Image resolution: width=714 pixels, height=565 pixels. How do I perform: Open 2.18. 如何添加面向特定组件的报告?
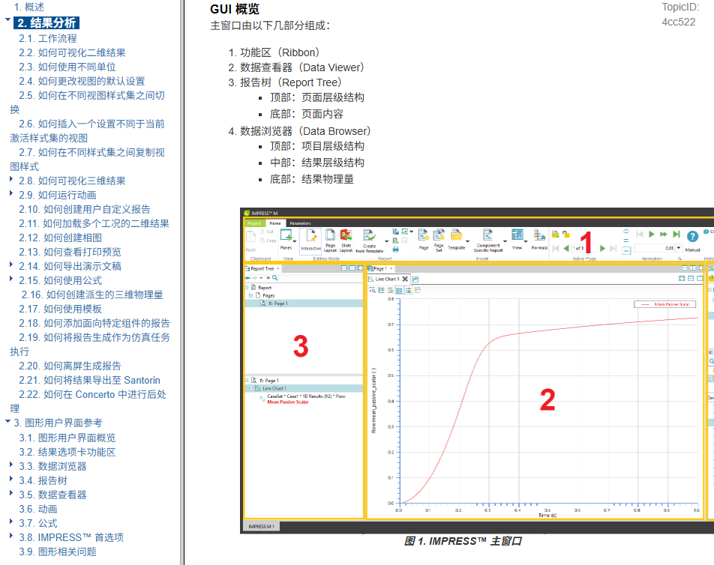point(94,323)
